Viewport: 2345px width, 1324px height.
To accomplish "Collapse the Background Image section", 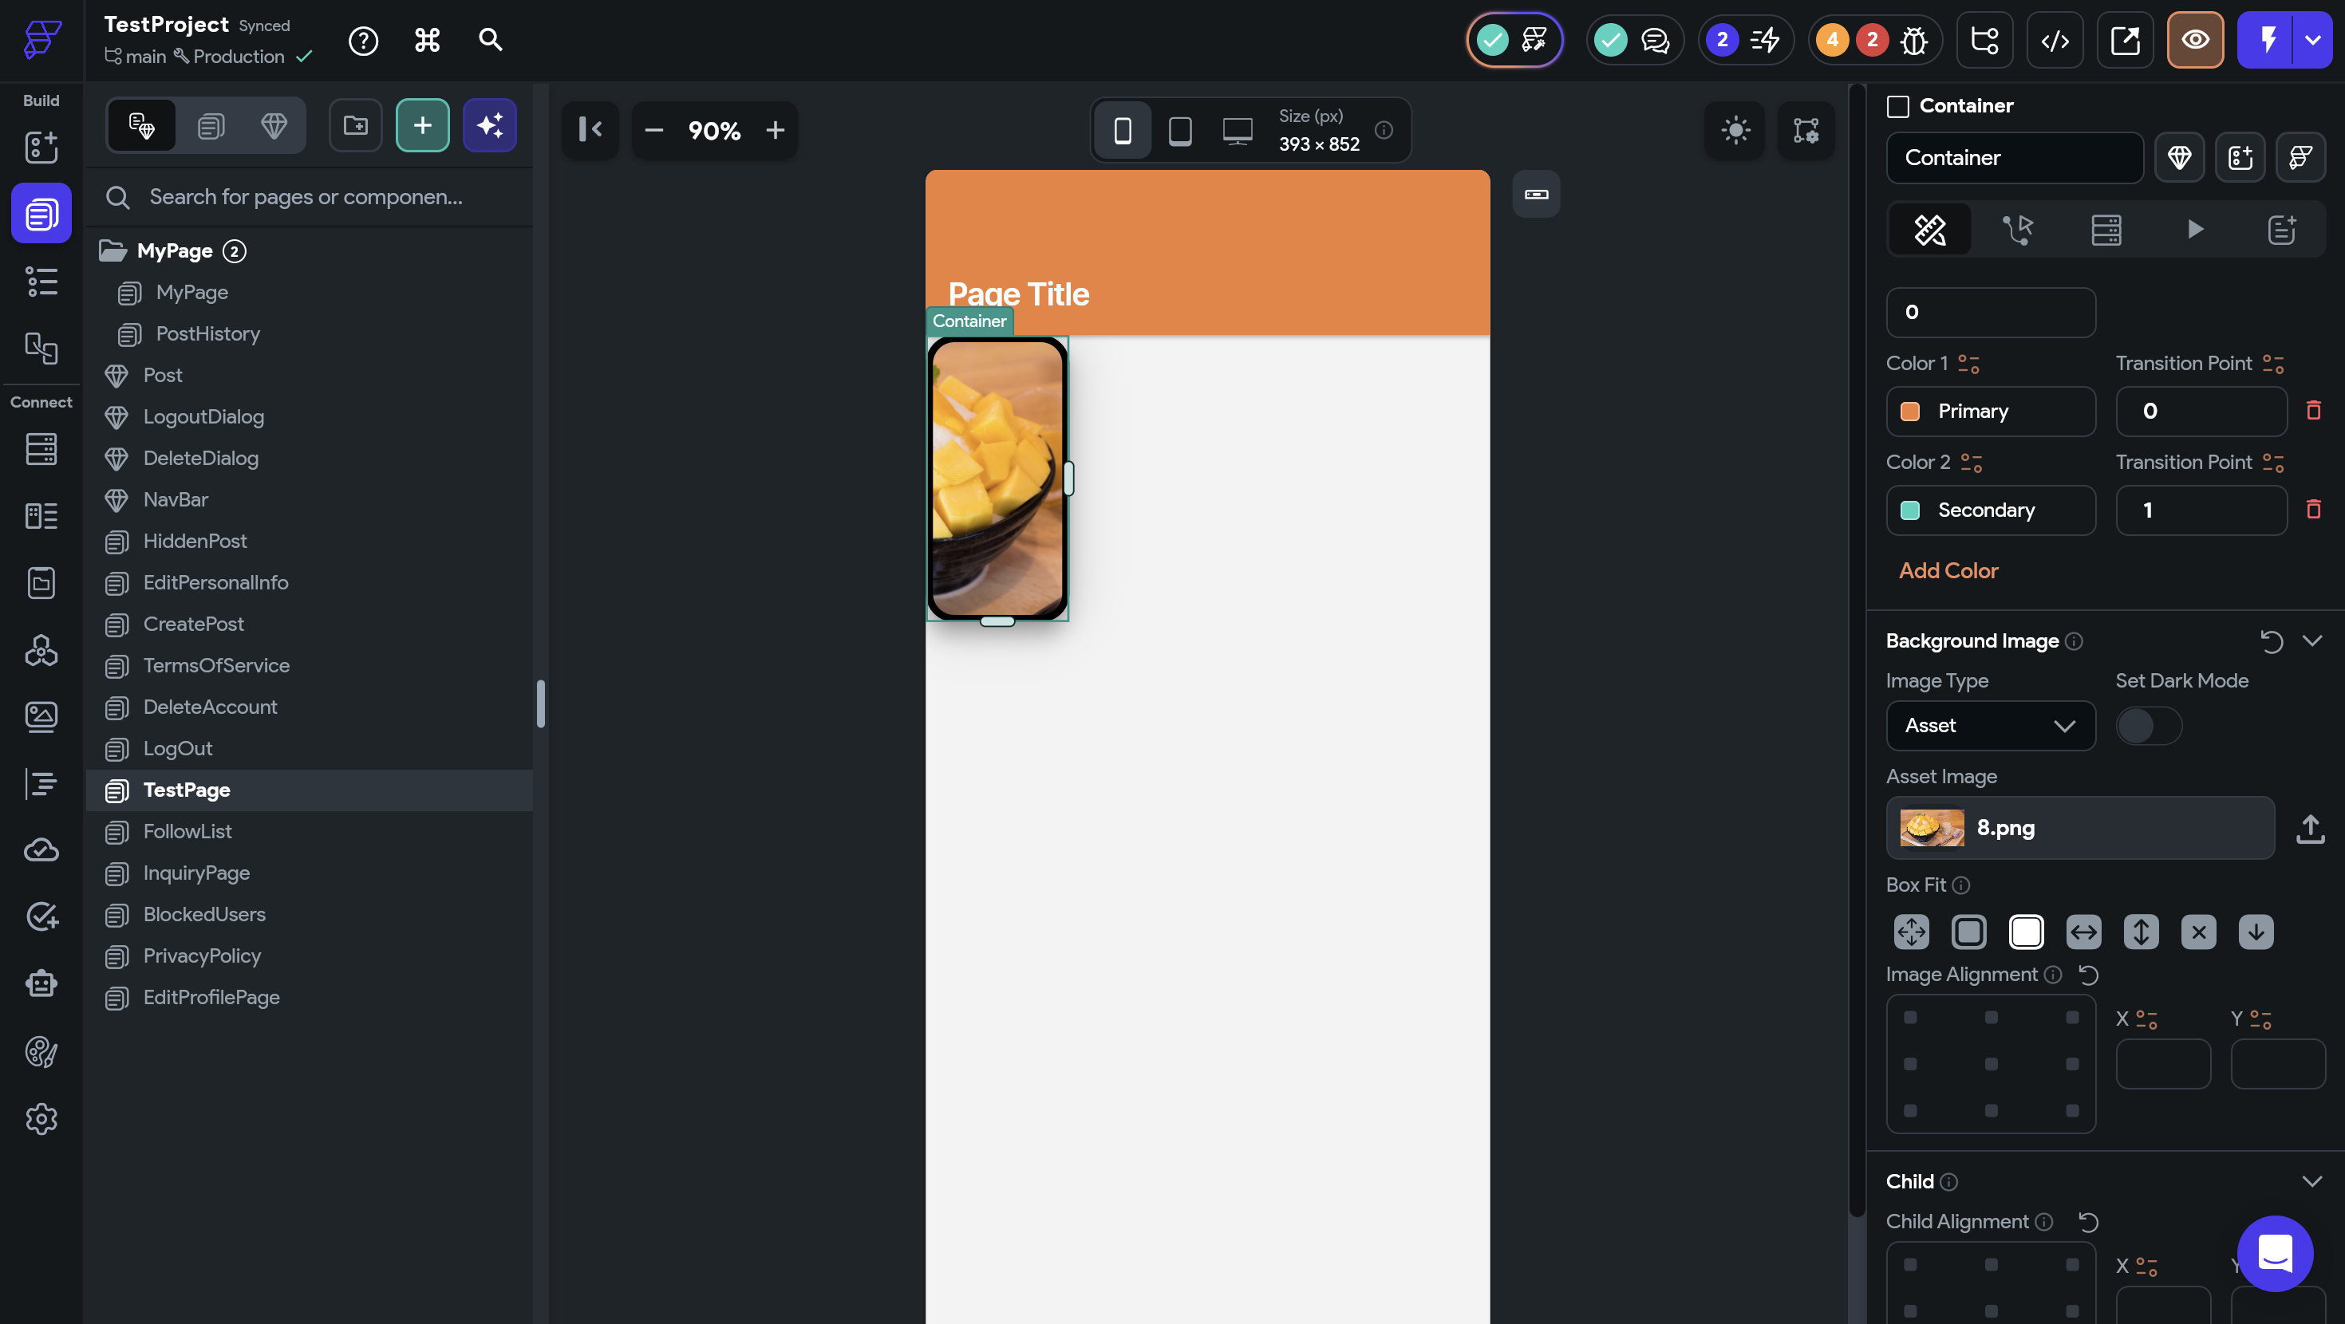I will [x=2312, y=641].
